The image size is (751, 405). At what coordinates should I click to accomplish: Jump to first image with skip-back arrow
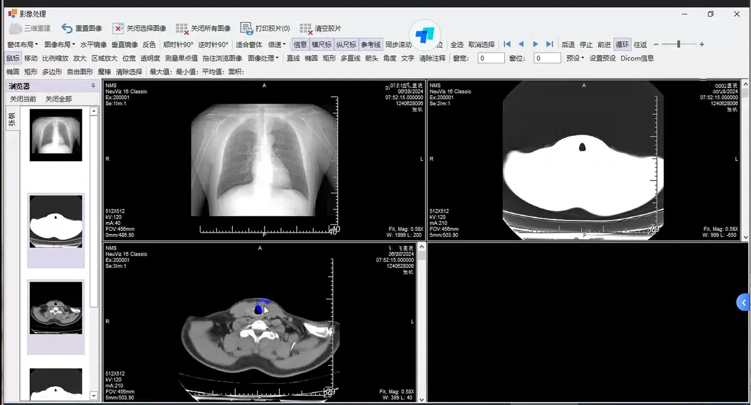point(507,44)
